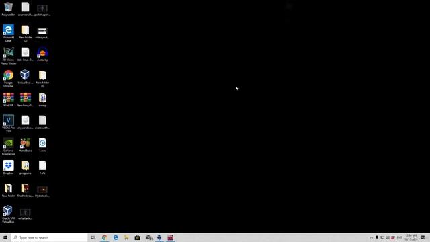Image resolution: width=430 pixels, height=242 pixels.
Task: Select the WinRAR desktop shortcut
Action: (x=8, y=99)
